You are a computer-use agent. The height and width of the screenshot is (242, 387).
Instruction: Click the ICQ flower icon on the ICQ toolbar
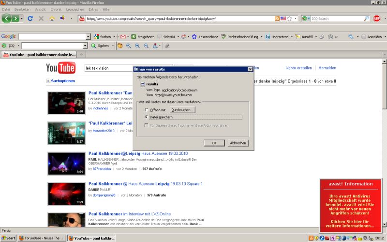(4, 45)
